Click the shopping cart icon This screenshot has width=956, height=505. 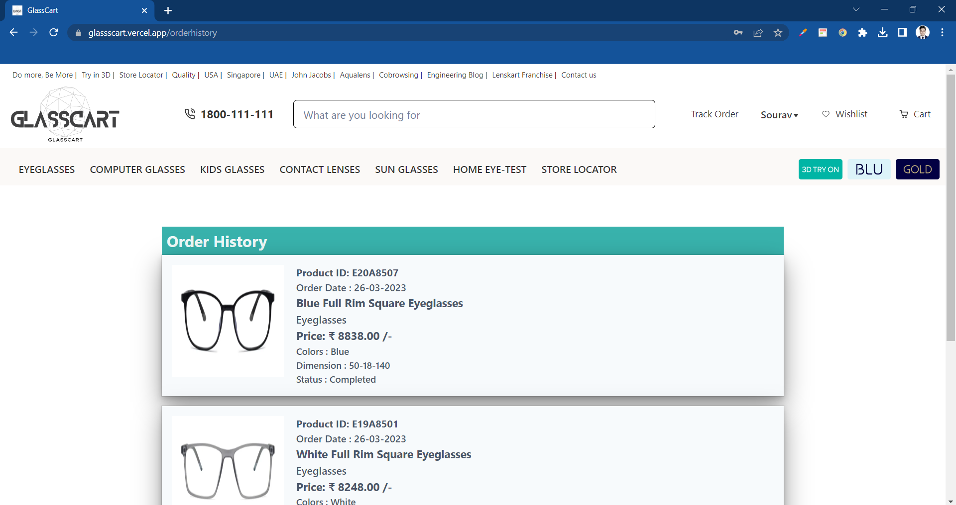coord(904,114)
